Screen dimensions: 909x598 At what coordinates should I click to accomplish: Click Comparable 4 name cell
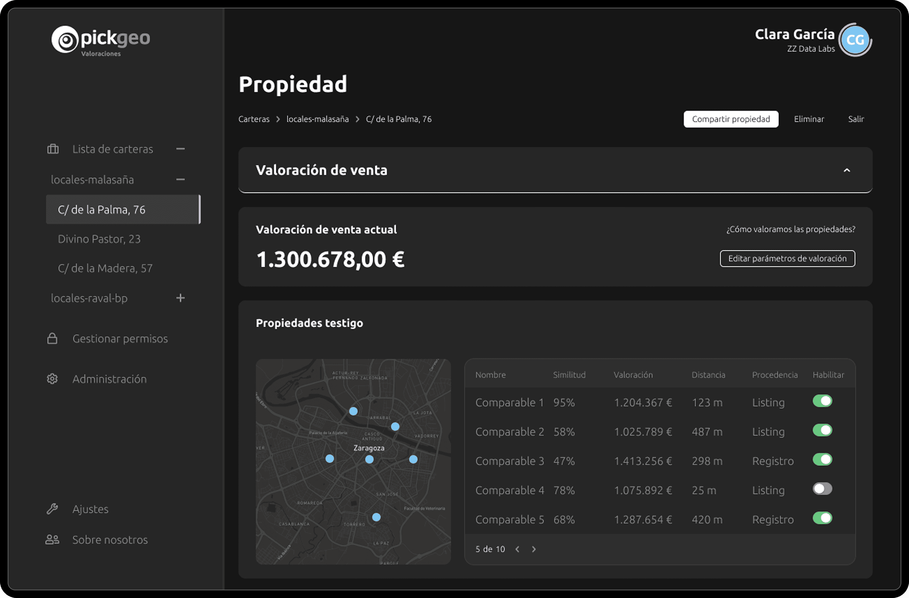click(510, 490)
